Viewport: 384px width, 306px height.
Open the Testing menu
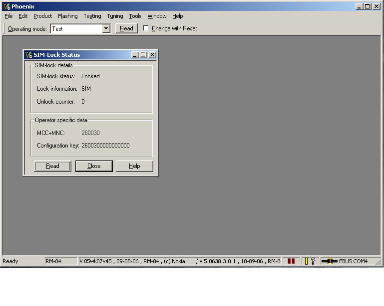[92, 16]
